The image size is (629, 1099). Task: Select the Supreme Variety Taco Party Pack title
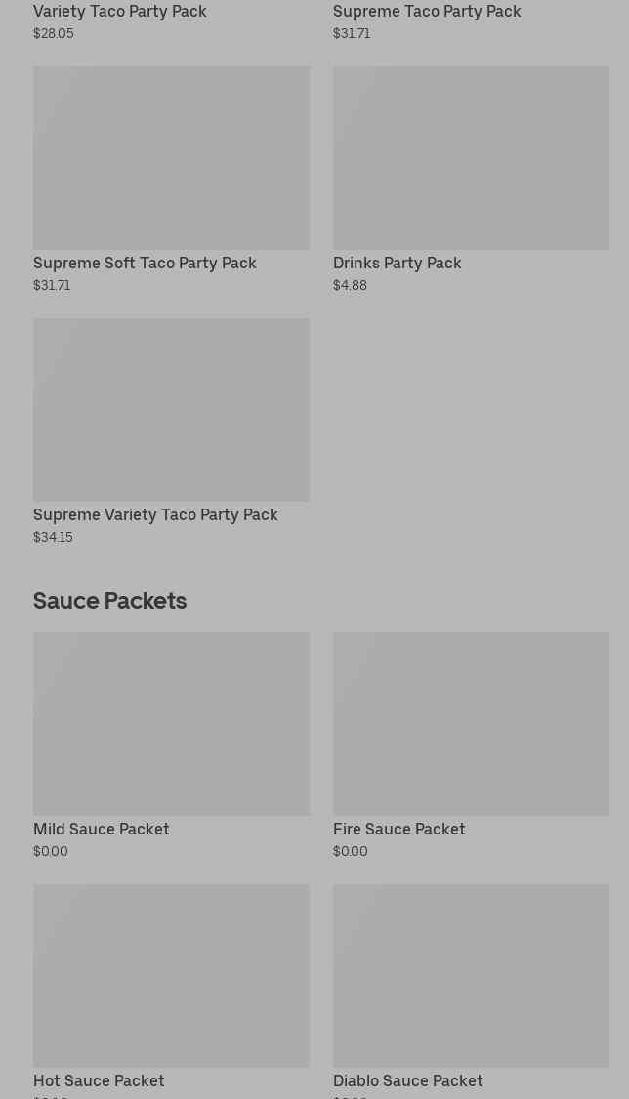(155, 515)
